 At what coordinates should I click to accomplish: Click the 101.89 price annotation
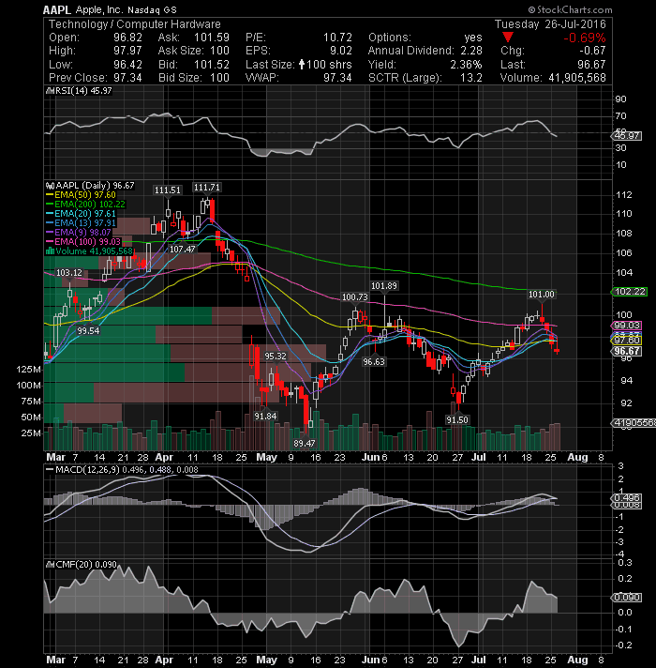tap(384, 286)
